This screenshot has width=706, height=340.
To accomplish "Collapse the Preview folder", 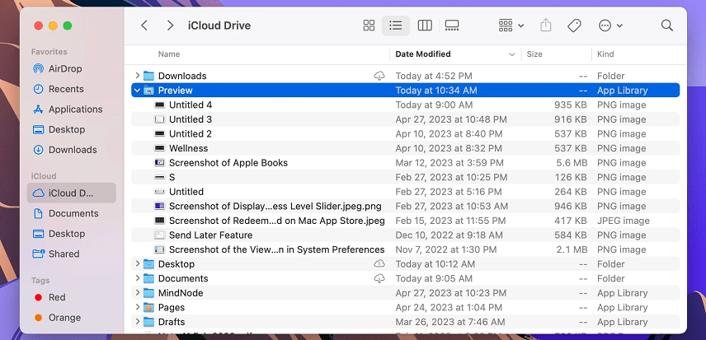I will (x=138, y=91).
